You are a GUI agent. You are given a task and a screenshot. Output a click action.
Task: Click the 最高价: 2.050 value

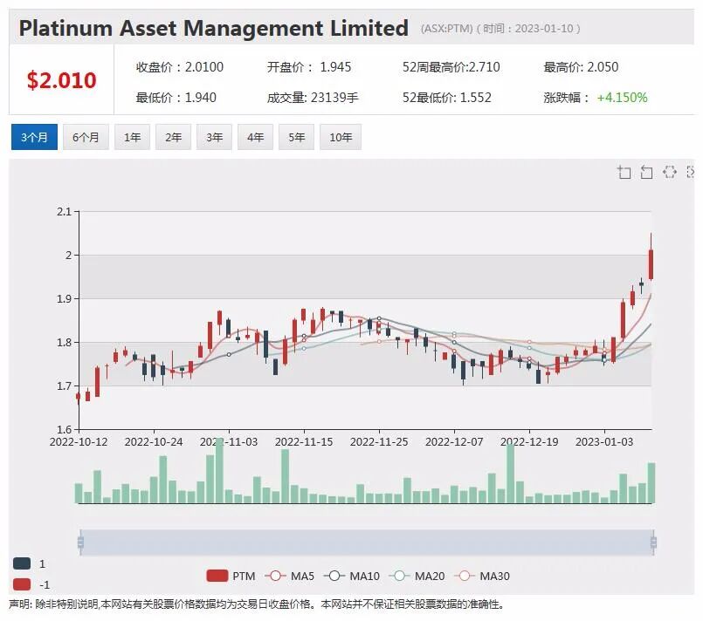581,67
